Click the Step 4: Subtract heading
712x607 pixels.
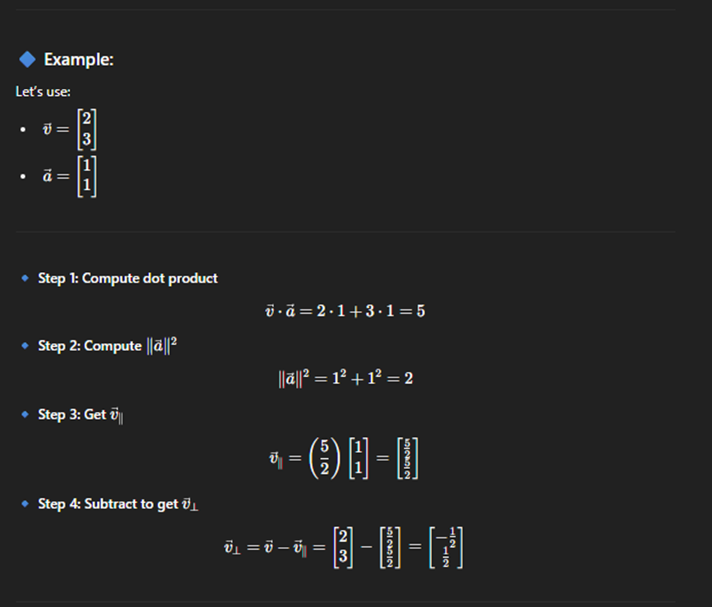pyautogui.click(x=118, y=504)
